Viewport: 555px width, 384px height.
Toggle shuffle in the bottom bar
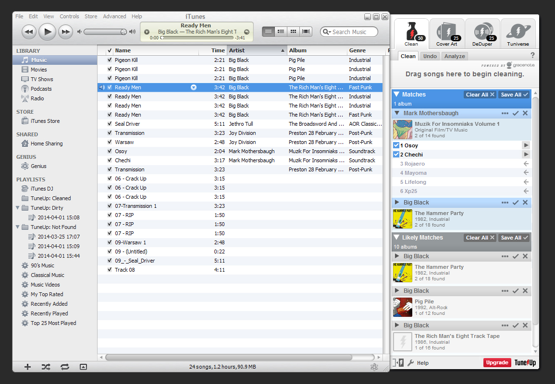point(46,367)
